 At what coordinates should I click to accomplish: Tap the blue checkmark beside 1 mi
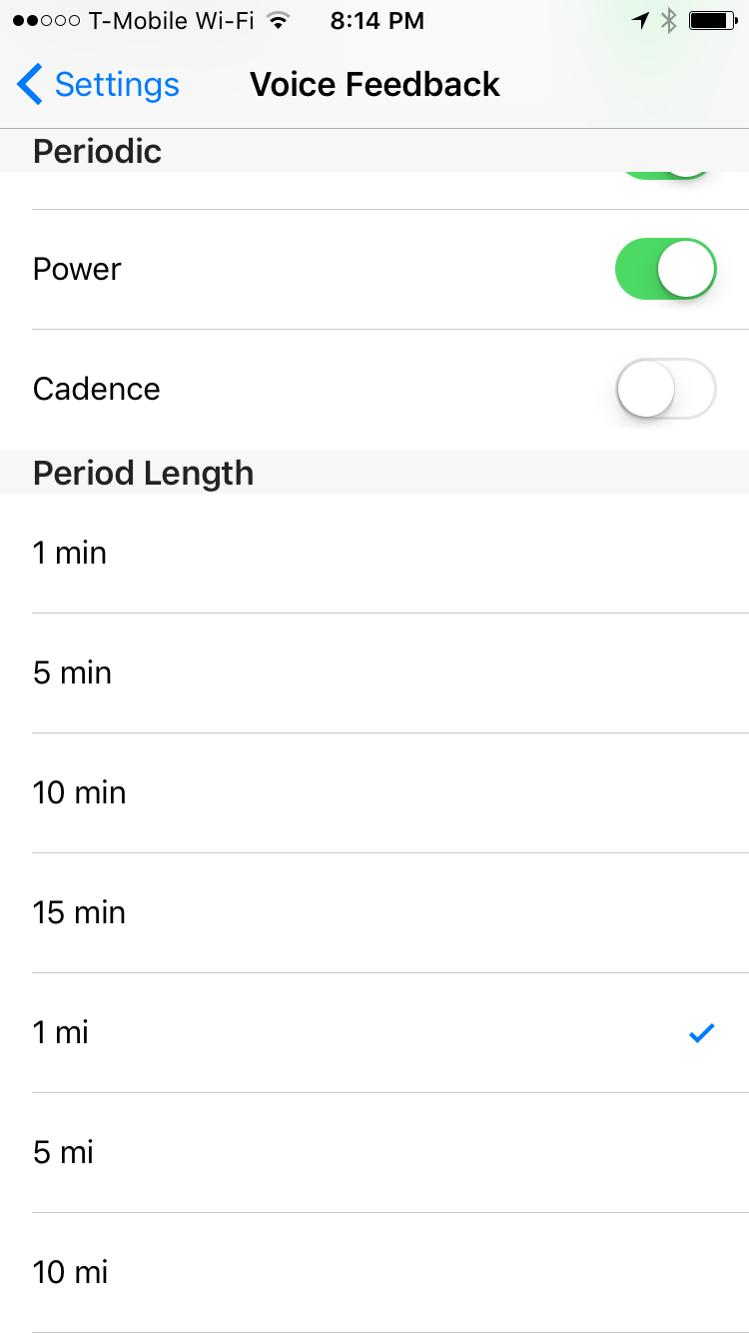pyautogui.click(x=702, y=1033)
